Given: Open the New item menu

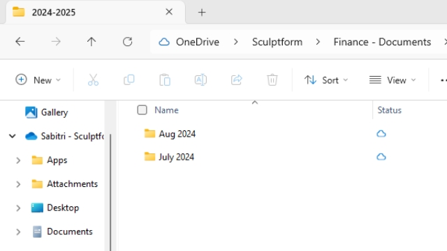Looking at the screenshot, I should [x=38, y=80].
